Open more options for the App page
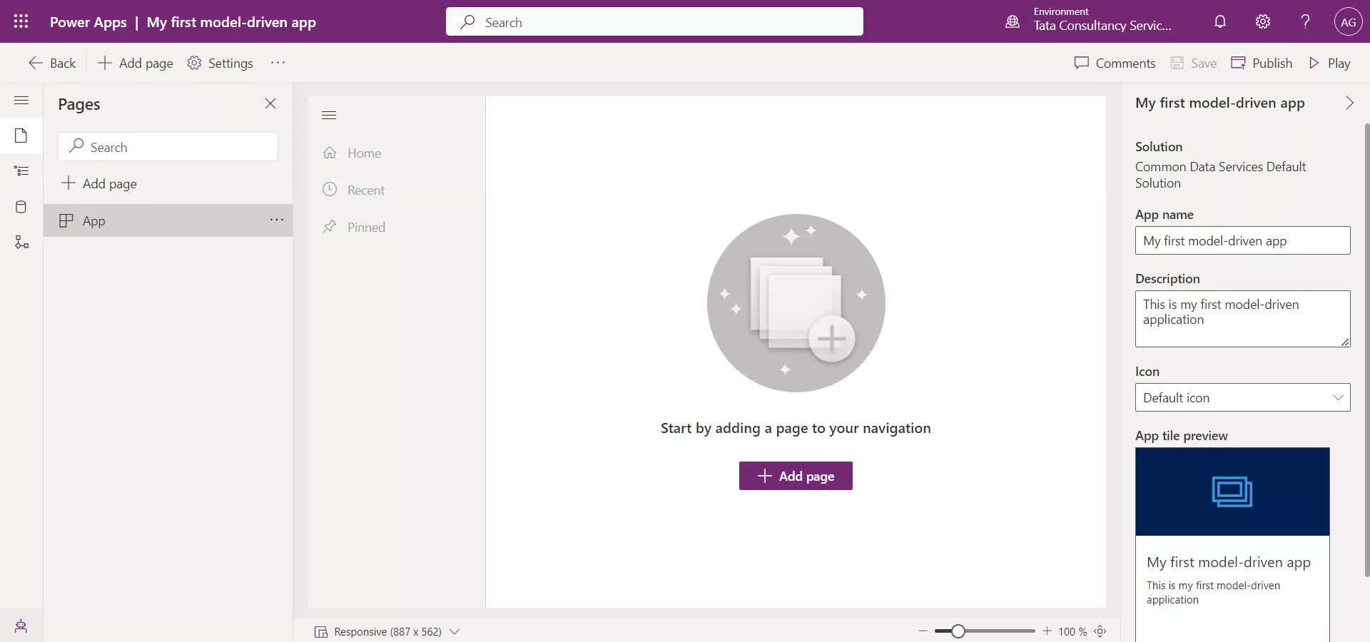1370x642 pixels. [277, 220]
